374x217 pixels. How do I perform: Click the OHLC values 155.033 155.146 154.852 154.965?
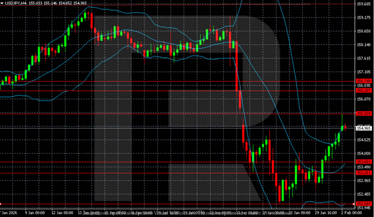(x=58, y=3)
